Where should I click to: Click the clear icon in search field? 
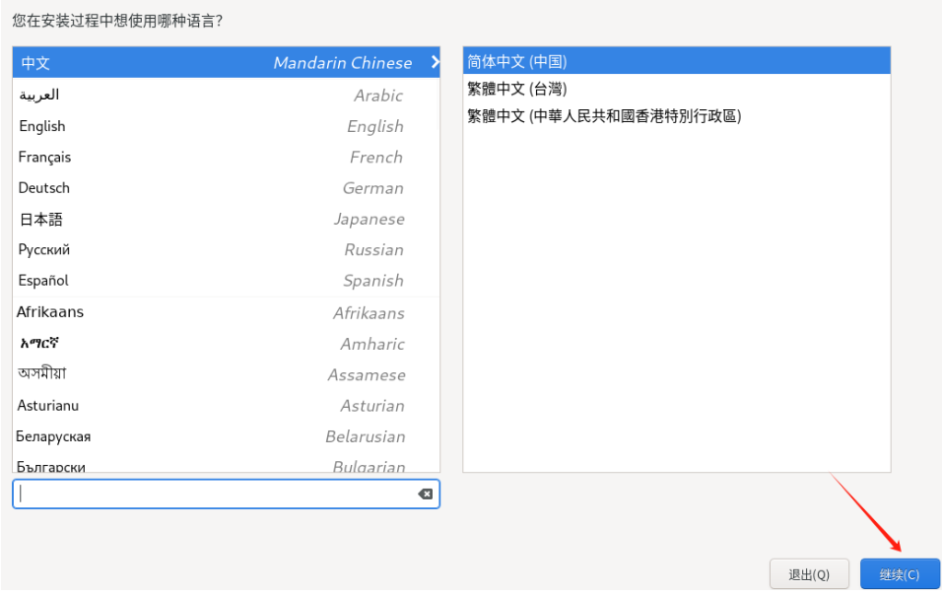(x=426, y=494)
